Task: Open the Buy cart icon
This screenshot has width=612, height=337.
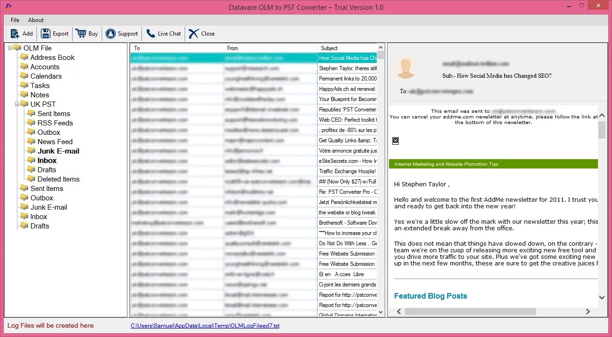Action: [x=81, y=34]
